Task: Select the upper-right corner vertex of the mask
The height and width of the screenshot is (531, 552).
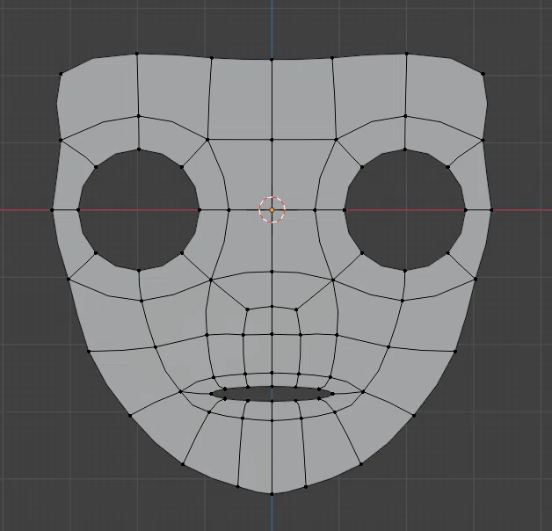Action: [x=483, y=74]
